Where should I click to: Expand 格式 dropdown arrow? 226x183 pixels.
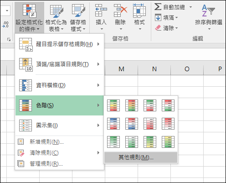(140, 29)
